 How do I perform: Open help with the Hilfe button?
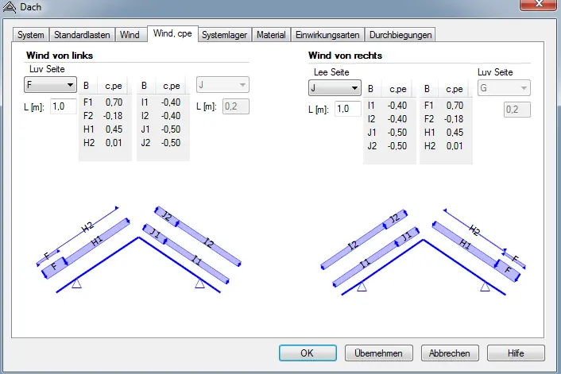pyautogui.click(x=516, y=353)
